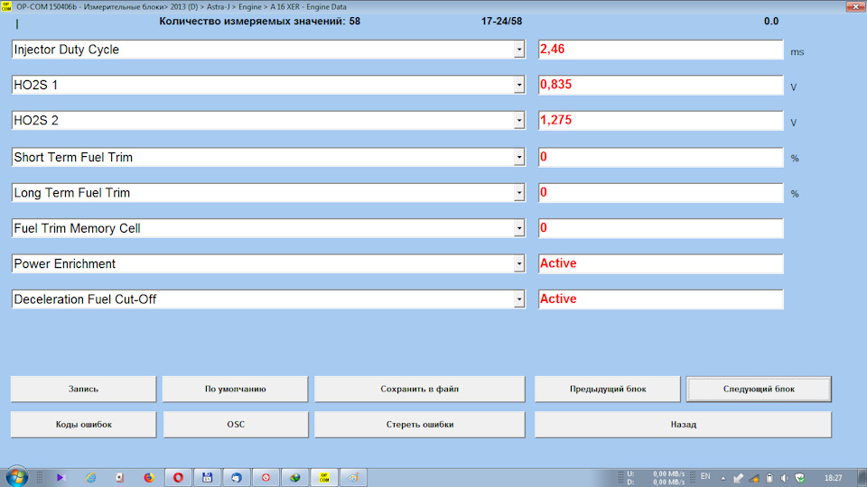The height and width of the screenshot is (487, 867).
Task: Open the security shield tray icon
Action: tap(799, 478)
